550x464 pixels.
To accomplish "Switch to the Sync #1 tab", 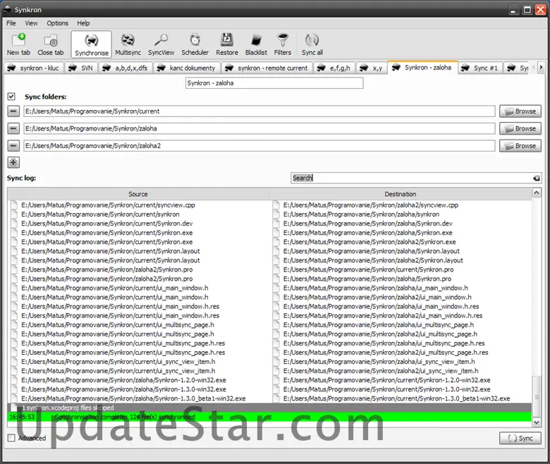I will click(480, 68).
